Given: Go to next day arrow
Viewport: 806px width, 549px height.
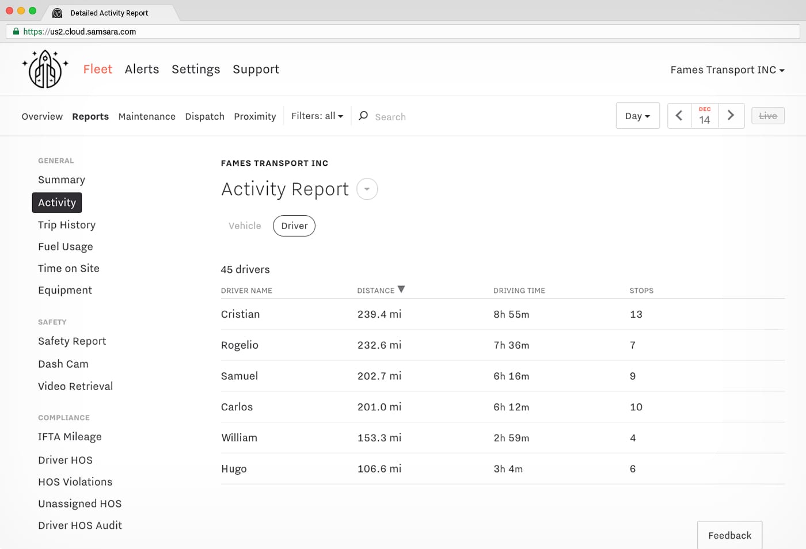Looking at the screenshot, I should [731, 116].
